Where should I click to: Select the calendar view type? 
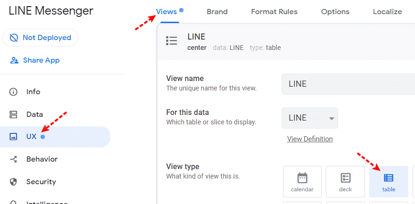(x=302, y=181)
